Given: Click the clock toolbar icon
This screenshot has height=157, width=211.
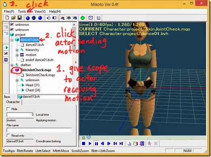Looking at the screenshot, I should 90,18.
